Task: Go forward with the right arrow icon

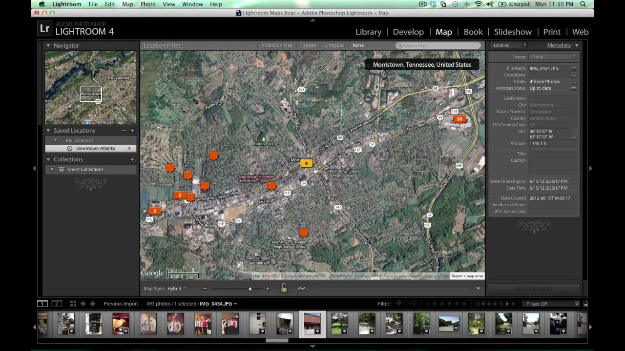Action: (92, 304)
